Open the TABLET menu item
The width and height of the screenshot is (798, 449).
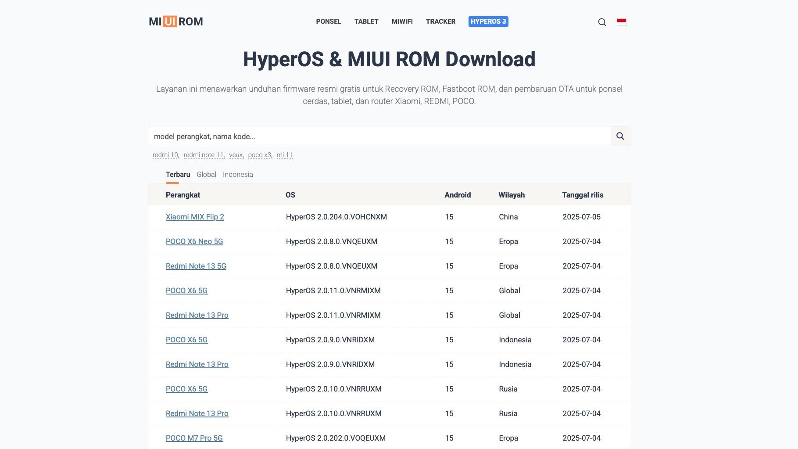[366, 22]
